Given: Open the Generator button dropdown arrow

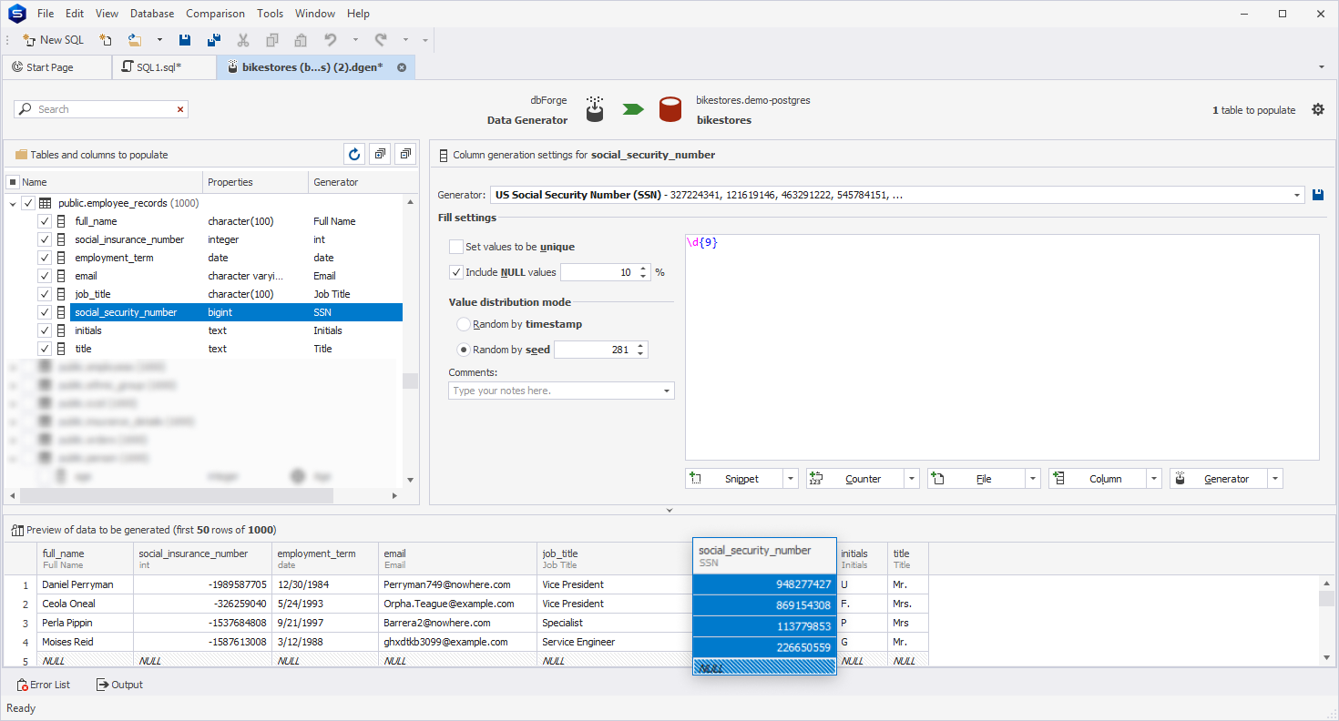Looking at the screenshot, I should tap(1275, 479).
